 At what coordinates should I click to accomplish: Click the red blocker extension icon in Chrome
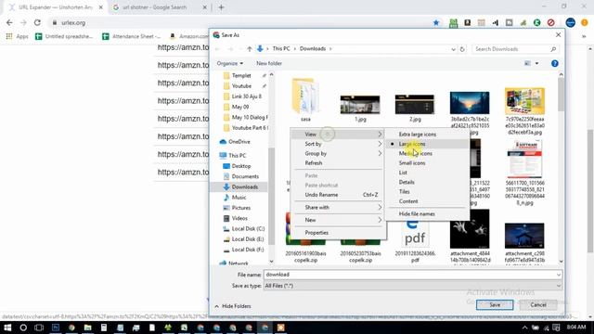tap(550, 22)
